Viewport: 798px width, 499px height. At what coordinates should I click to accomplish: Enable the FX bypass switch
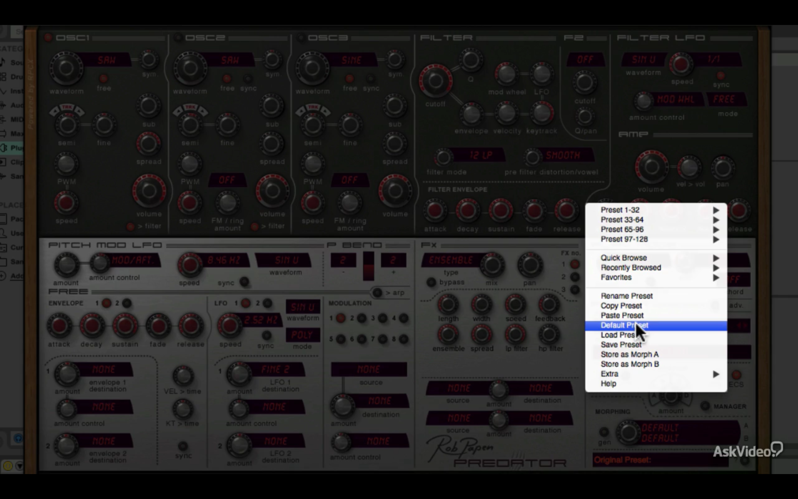coord(431,282)
